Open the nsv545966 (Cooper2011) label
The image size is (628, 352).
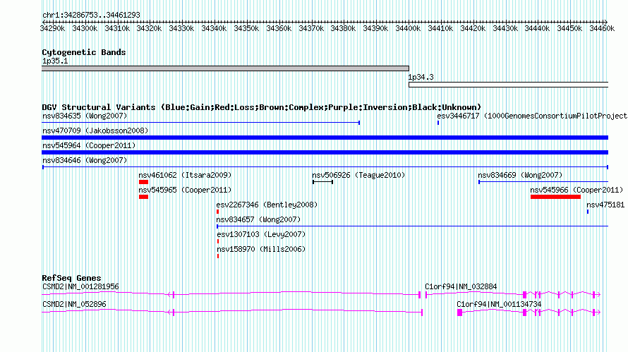(576, 190)
